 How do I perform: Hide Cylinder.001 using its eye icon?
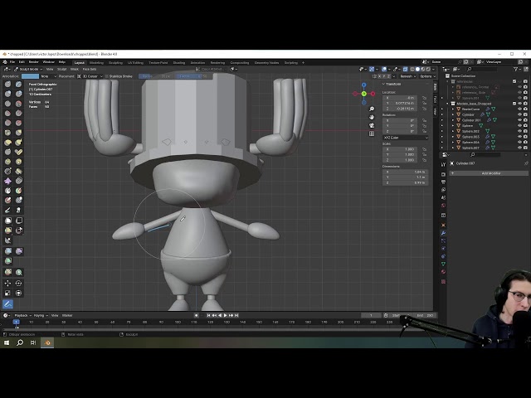pos(520,120)
